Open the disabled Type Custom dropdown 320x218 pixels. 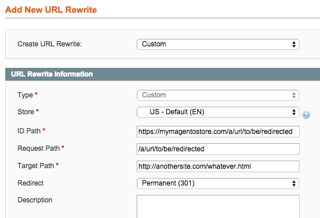[218, 95]
